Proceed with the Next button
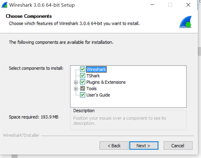 coord(143,146)
